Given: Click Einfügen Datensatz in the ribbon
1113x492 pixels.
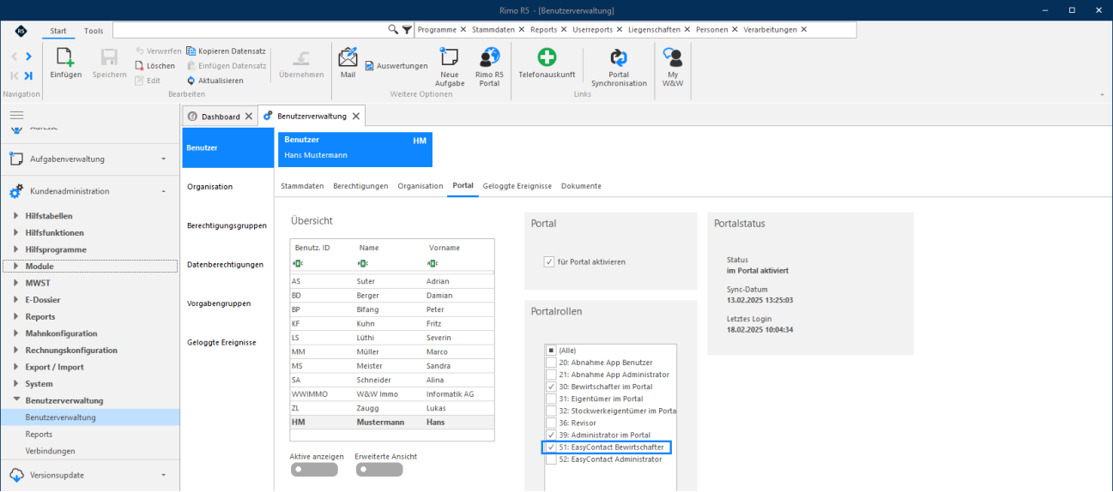Looking at the screenshot, I should (226, 65).
